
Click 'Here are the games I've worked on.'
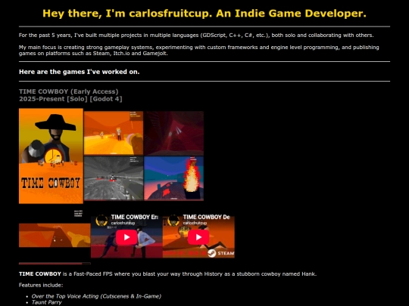click(80, 72)
